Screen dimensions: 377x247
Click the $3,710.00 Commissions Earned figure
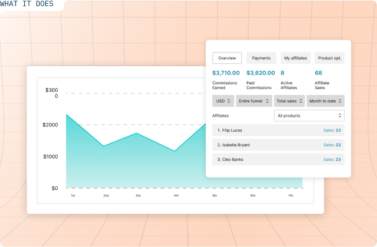[x=226, y=73]
